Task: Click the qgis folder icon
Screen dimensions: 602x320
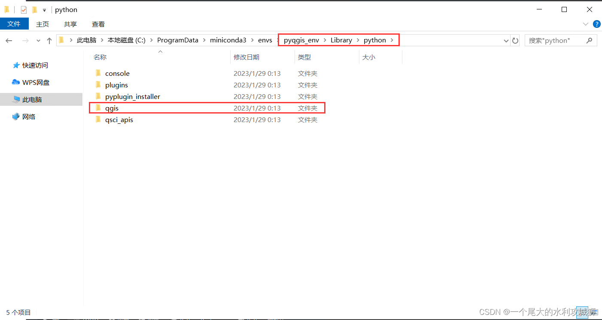Action: tap(98, 108)
